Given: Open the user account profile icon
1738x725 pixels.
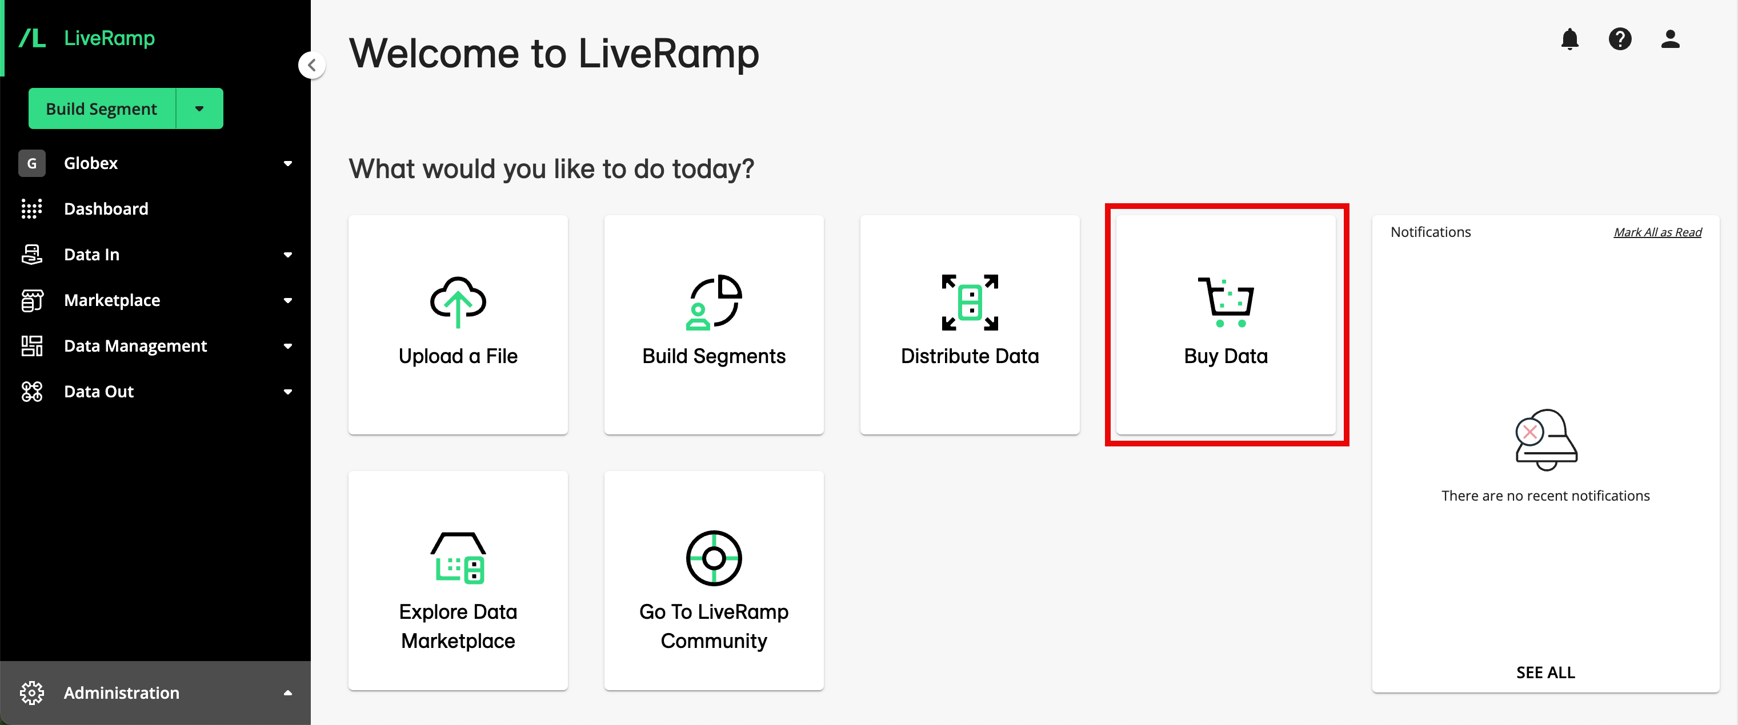Looking at the screenshot, I should point(1670,39).
